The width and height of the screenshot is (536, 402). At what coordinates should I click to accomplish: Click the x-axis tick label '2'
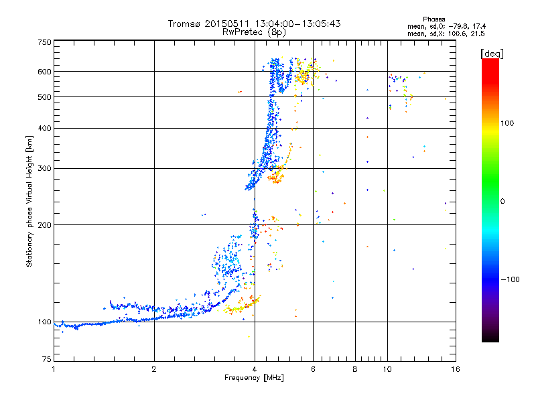[154, 369]
